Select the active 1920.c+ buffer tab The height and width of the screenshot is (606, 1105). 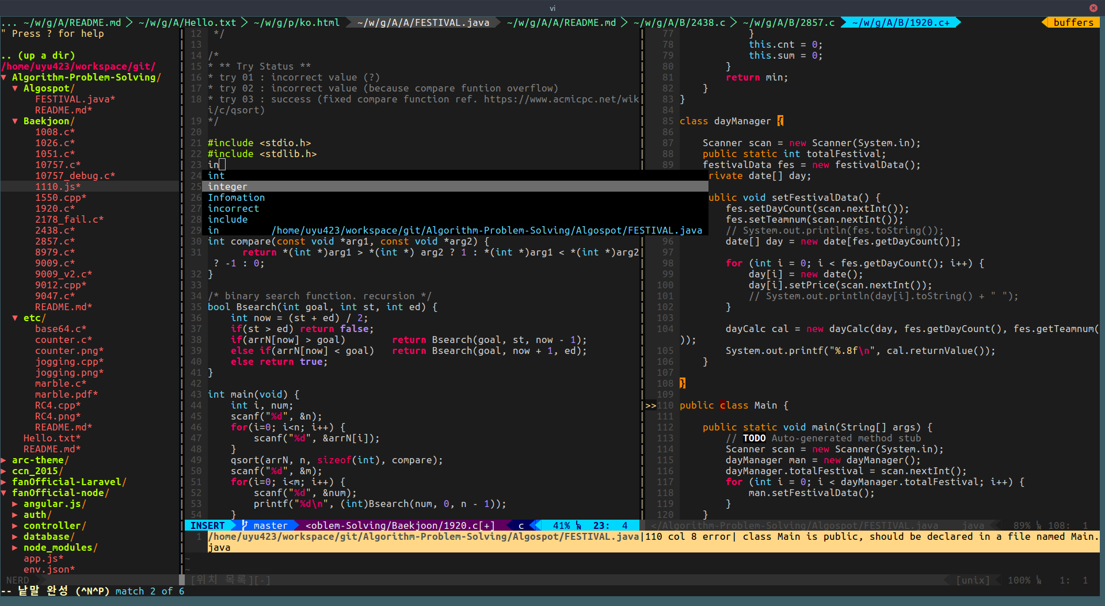901,22
